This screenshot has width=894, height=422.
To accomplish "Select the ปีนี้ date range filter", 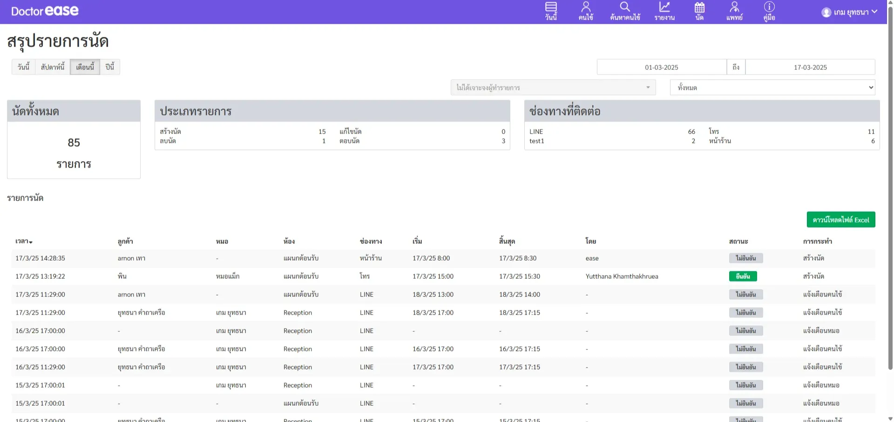I will coord(110,67).
